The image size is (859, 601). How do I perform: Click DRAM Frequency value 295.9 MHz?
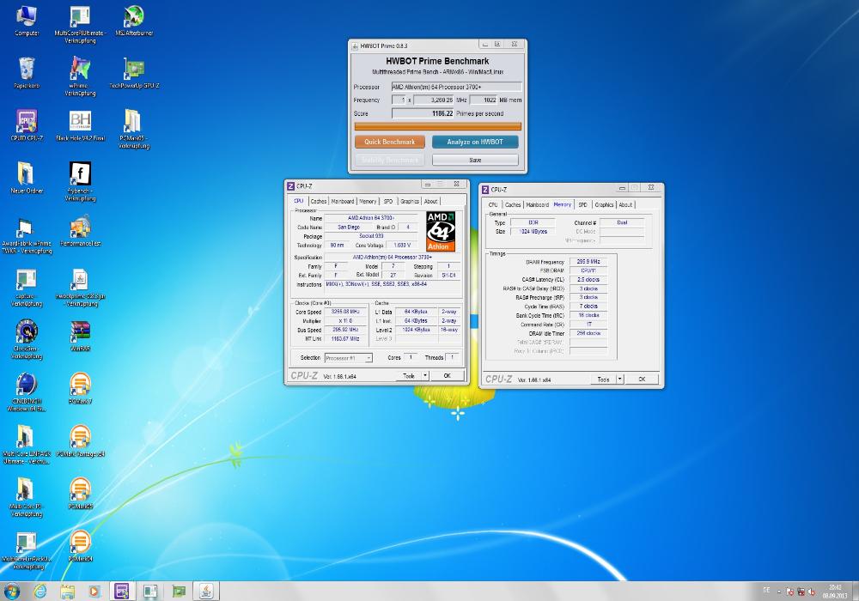point(588,262)
